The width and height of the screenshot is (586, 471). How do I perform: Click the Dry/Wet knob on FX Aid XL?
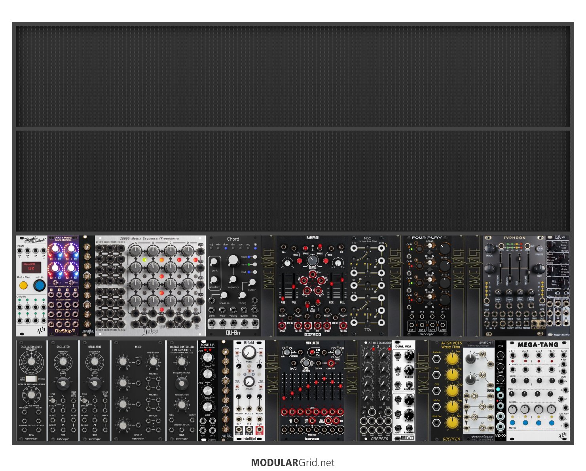(x=563, y=283)
